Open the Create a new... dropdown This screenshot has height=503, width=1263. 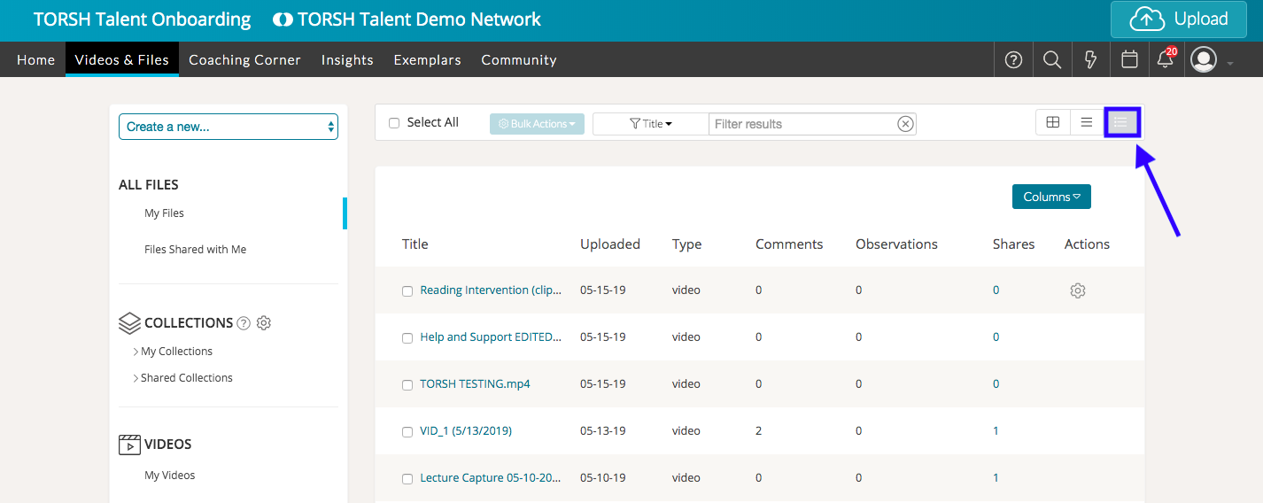click(x=229, y=127)
